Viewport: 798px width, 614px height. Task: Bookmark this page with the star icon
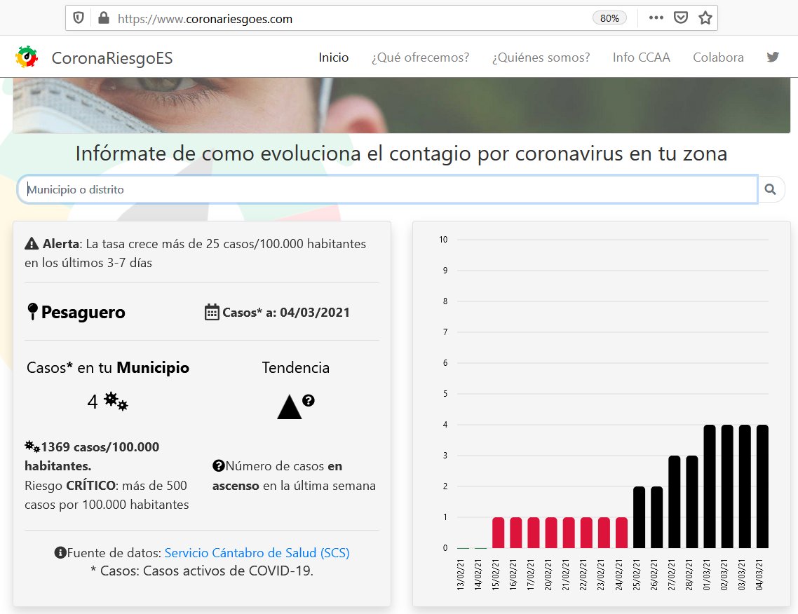705,18
